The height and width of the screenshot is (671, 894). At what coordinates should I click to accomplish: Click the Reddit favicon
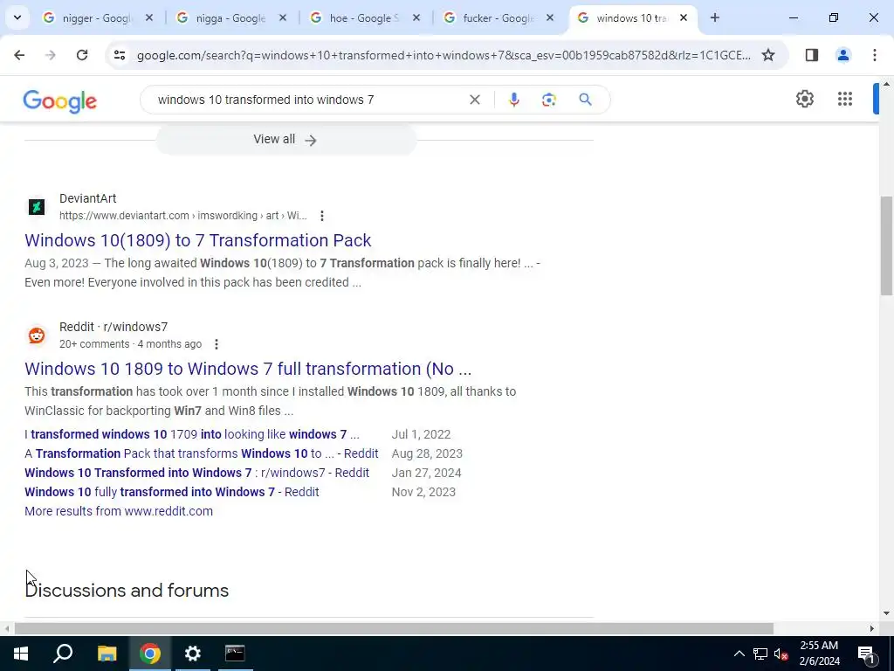[x=37, y=335]
